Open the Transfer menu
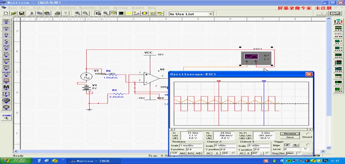 [x=87, y=8]
